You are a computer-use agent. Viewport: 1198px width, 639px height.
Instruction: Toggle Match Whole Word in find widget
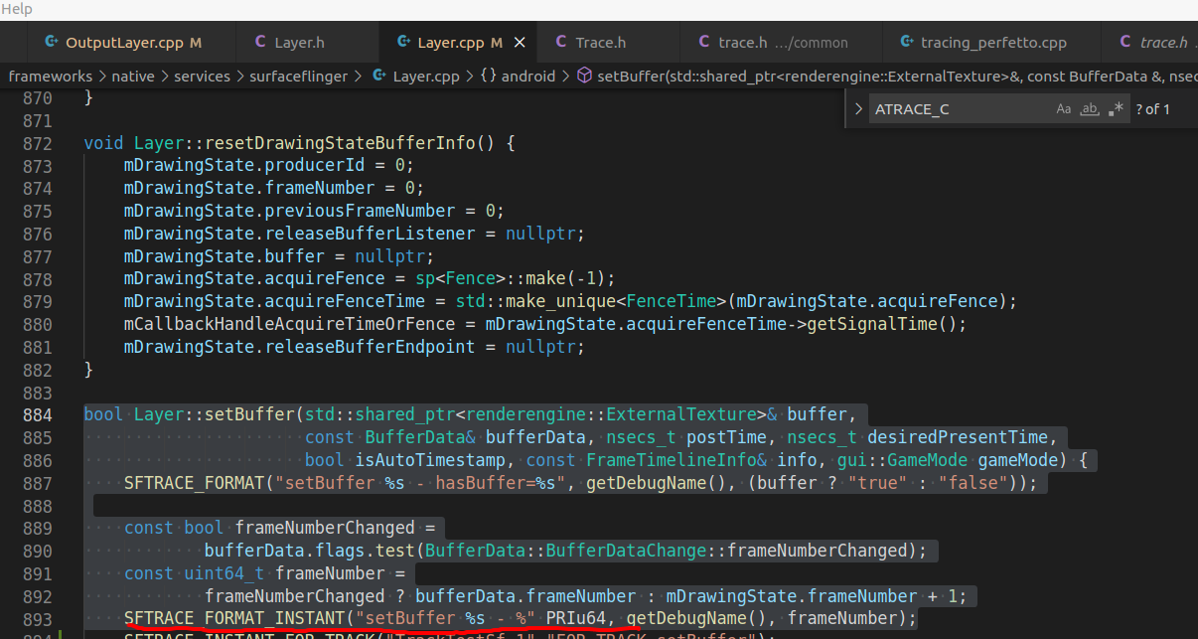point(1090,109)
